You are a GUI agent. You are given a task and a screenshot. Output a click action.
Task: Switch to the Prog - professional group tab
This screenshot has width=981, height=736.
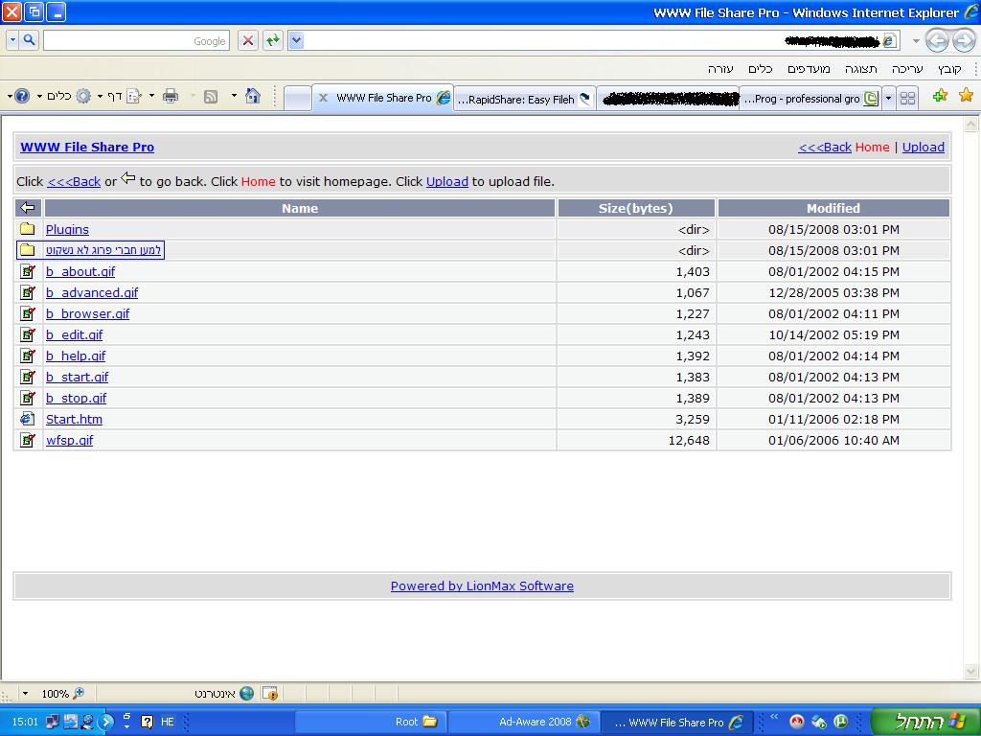(x=810, y=99)
